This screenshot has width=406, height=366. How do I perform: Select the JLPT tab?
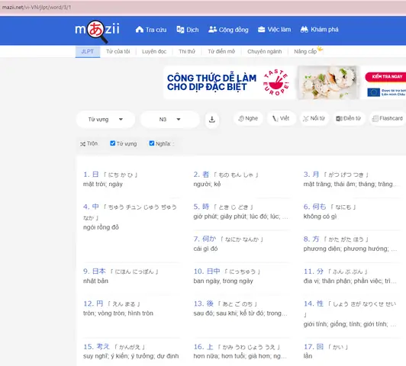[88, 52]
